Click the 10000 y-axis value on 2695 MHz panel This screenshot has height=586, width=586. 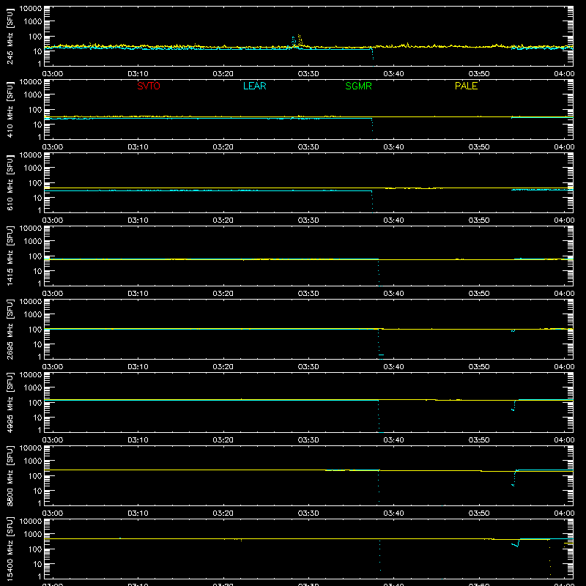[x=31, y=302]
